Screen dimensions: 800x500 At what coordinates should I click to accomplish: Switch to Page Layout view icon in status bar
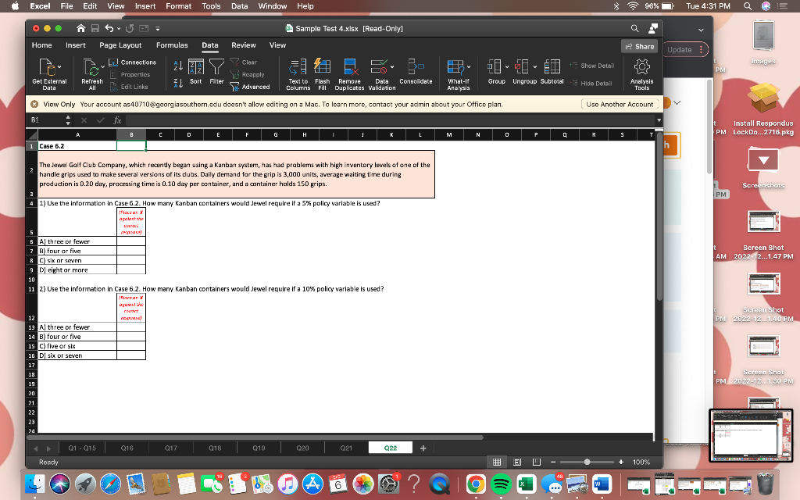(x=517, y=462)
